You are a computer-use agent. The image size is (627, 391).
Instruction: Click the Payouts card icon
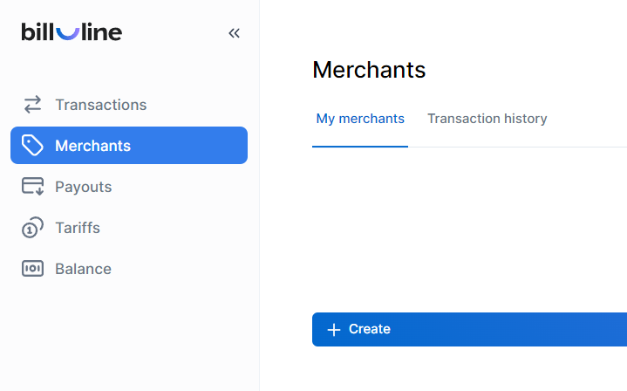[32, 187]
